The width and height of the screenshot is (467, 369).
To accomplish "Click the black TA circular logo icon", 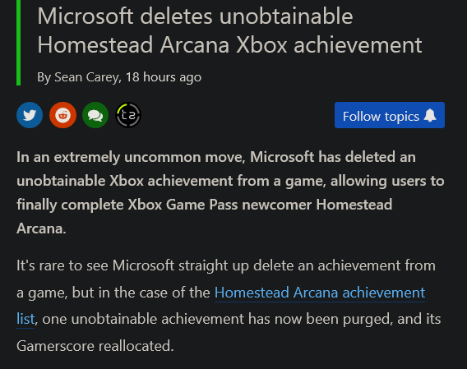I will click(x=128, y=115).
